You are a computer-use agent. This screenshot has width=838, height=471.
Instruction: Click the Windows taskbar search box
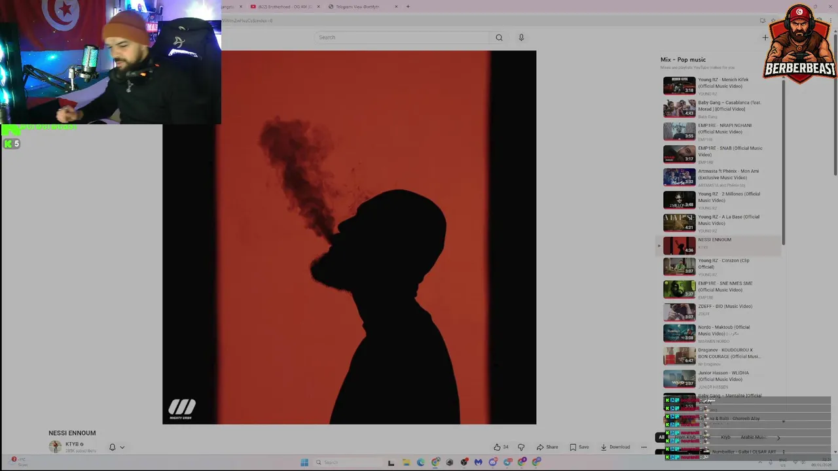(x=348, y=462)
